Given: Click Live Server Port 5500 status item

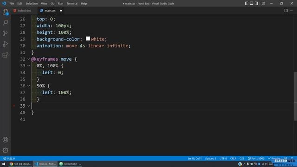Looking at the screenshot, I should tap(256, 158).
